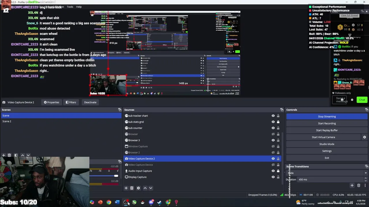Unlock the Audio Input Capture source

(278, 171)
